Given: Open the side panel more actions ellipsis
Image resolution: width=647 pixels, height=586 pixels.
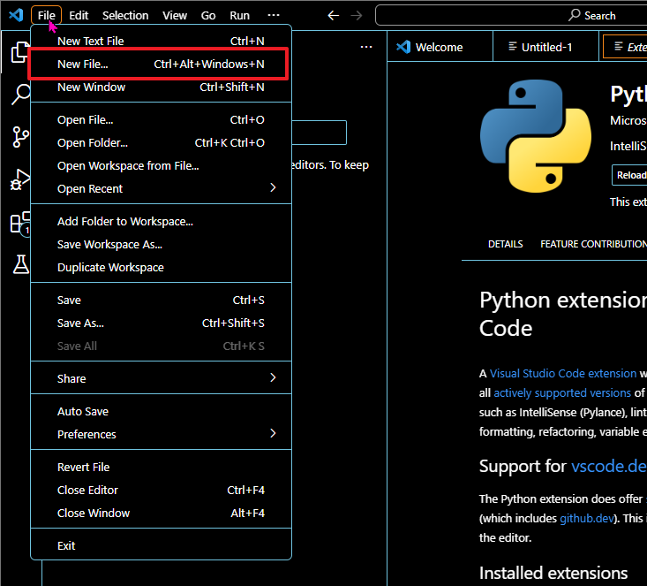Looking at the screenshot, I should 366,47.
